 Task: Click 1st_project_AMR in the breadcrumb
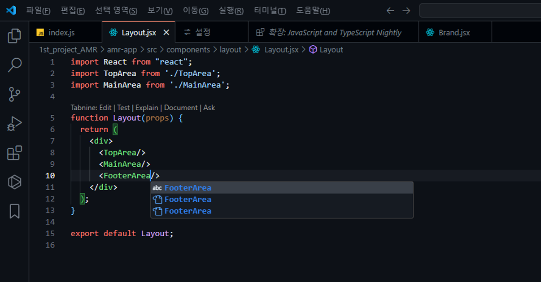[x=68, y=50]
